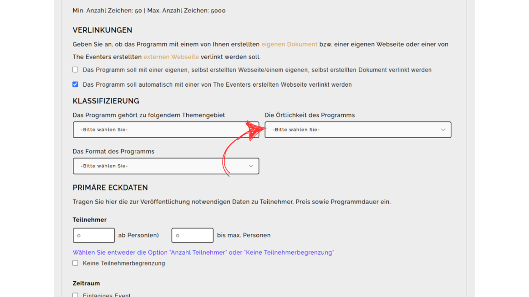The height and width of the screenshot is (297, 529).
Task: Click the 'Das Format des Programms' label
Action: [113, 152]
